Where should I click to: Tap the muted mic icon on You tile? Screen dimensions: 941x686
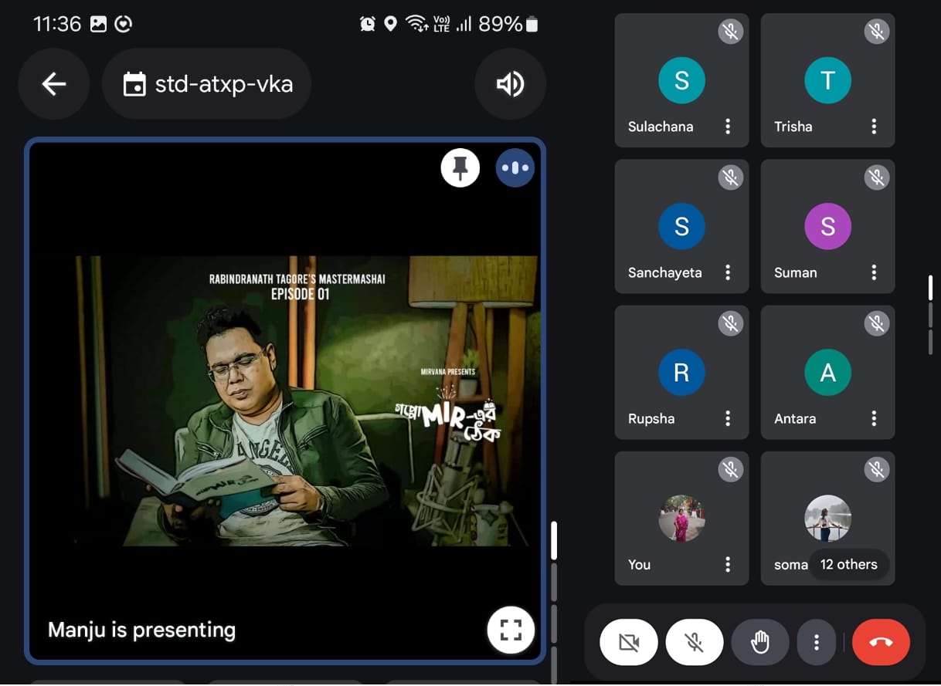[x=730, y=469]
